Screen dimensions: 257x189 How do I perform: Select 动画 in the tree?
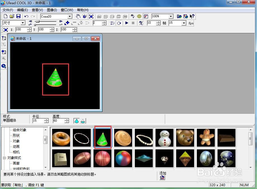tap(16, 146)
